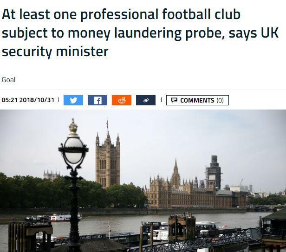
Task: Share the article on Facebook
Action: tap(97, 100)
